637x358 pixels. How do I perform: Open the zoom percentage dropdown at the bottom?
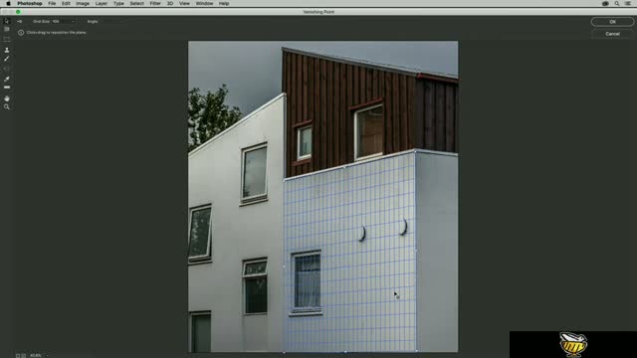[47, 355]
